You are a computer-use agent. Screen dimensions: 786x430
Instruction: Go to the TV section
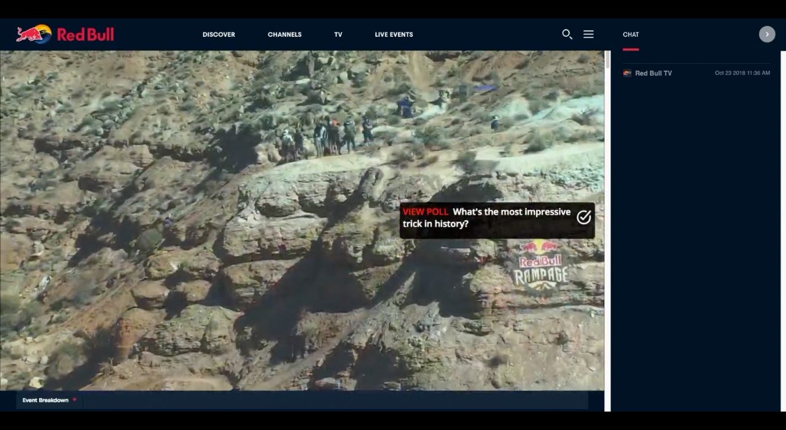click(x=338, y=34)
